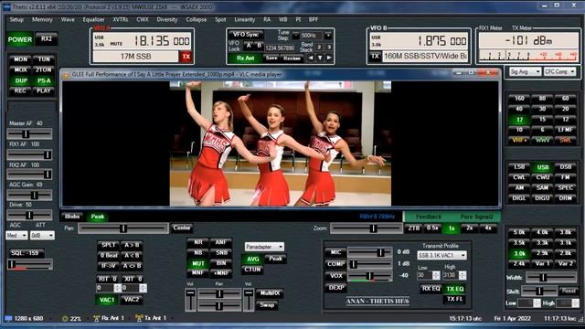Click the SPLT split button
The image size is (585, 329).
point(108,245)
